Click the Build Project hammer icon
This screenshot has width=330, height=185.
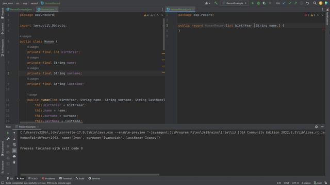coord(216,3)
